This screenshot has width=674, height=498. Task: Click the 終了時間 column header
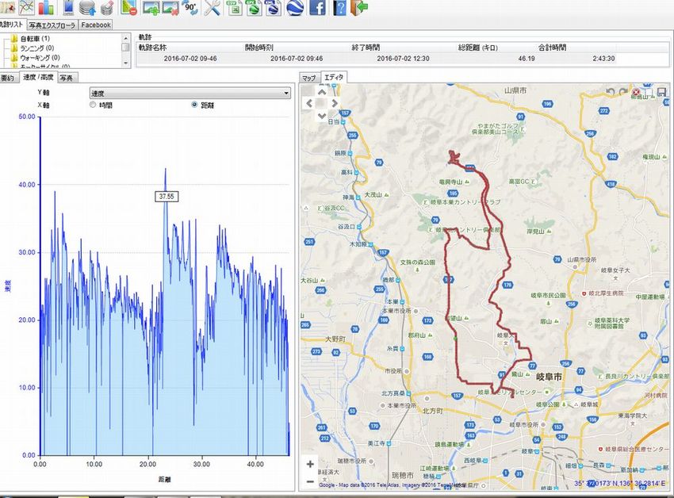click(x=366, y=48)
